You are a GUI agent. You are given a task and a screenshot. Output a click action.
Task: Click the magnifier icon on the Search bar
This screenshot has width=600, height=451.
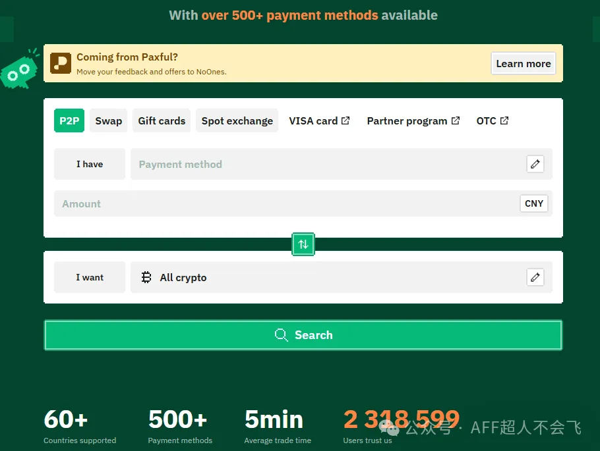(282, 335)
